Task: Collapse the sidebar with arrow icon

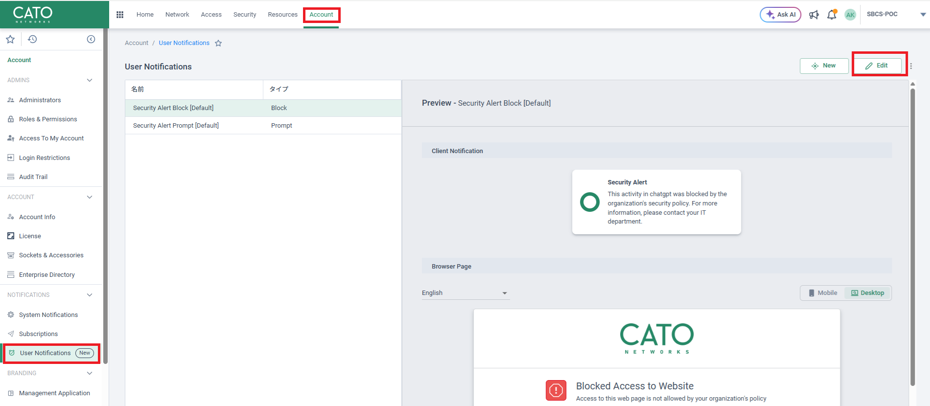Action: (91, 39)
